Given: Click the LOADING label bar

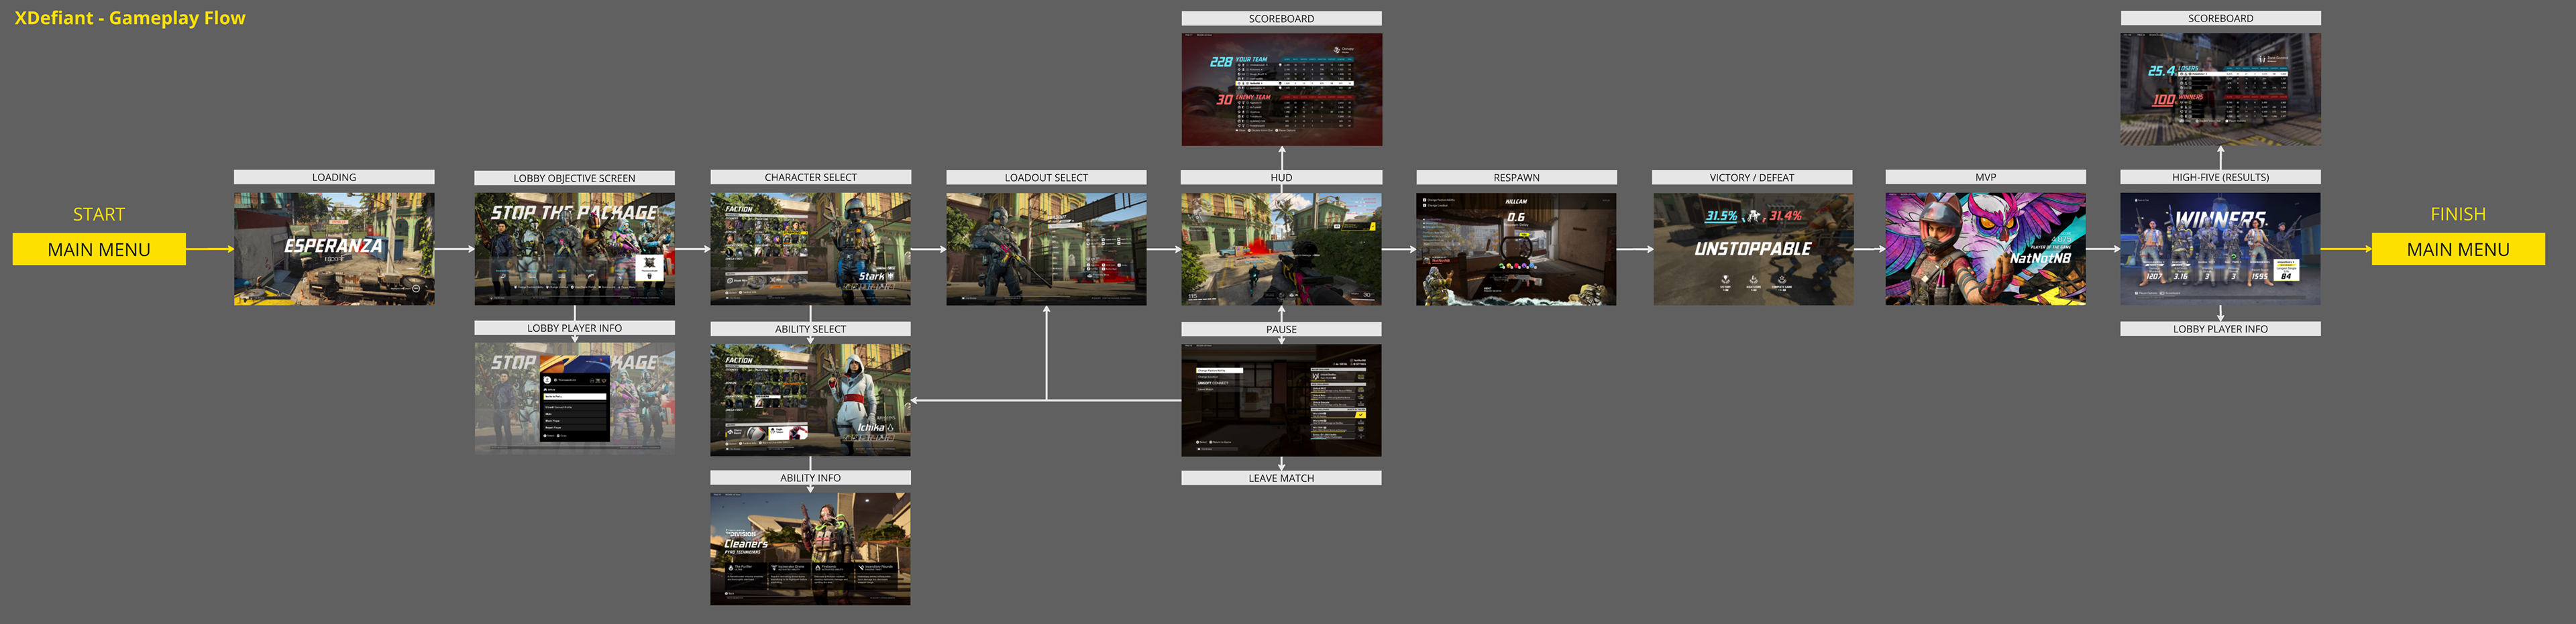Looking at the screenshot, I should (334, 177).
